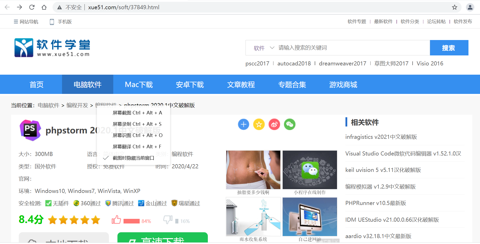Image resolution: width=480 pixels, height=244 pixels.
Task: Bookmark this page with the star
Action: [455, 7]
